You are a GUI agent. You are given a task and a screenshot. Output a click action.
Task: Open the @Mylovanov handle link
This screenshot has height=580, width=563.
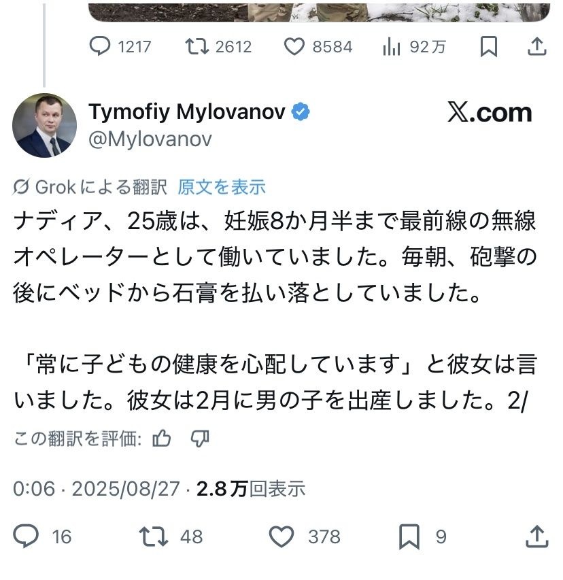[x=150, y=139]
